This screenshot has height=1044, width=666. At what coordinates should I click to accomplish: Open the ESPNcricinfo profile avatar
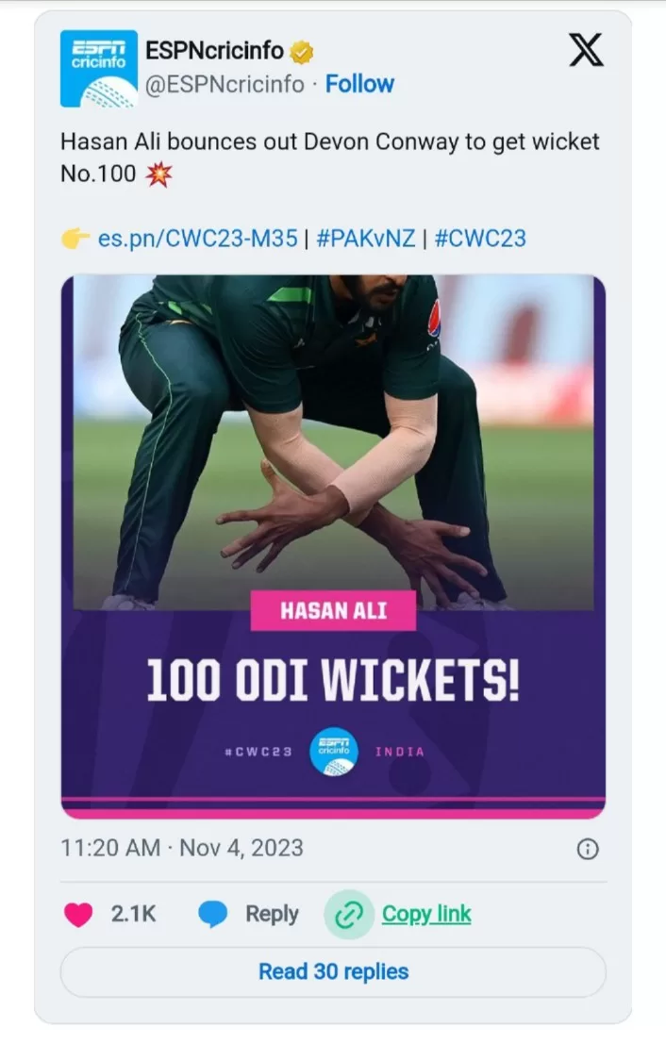coord(98,69)
